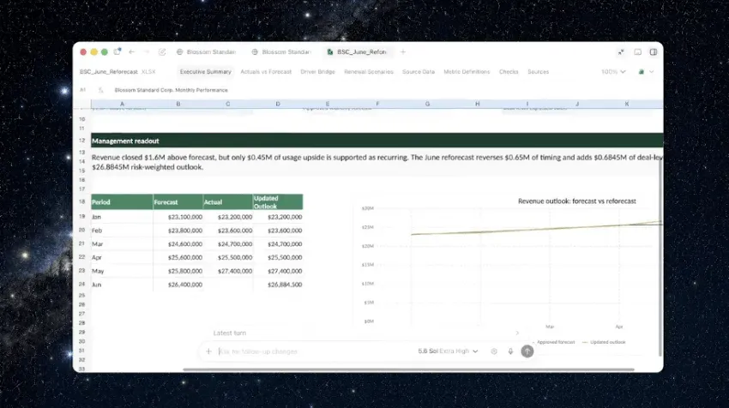Click the forward navigation arrow
Screen dimensions: 729x408
[x=147, y=52]
